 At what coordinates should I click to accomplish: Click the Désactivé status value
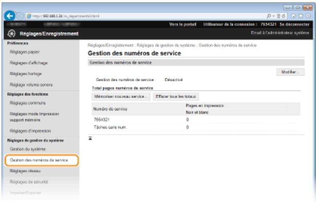pyautogui.click(x=174, y=80)
